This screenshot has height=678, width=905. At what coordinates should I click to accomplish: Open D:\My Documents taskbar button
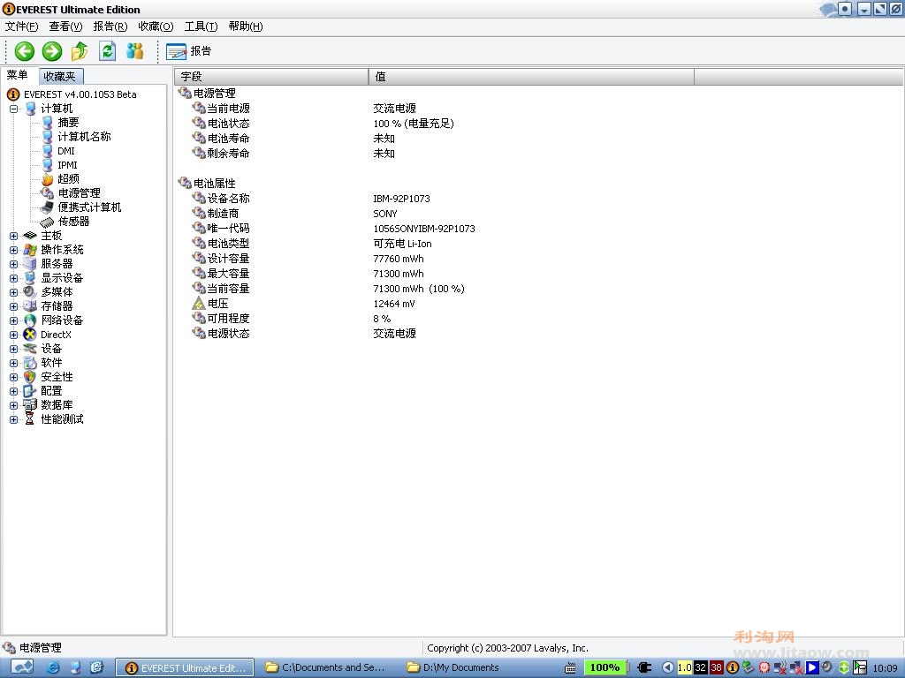452,667
